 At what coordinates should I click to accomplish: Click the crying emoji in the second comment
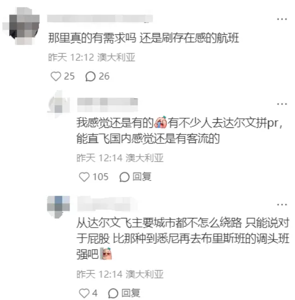pos(161,122)
